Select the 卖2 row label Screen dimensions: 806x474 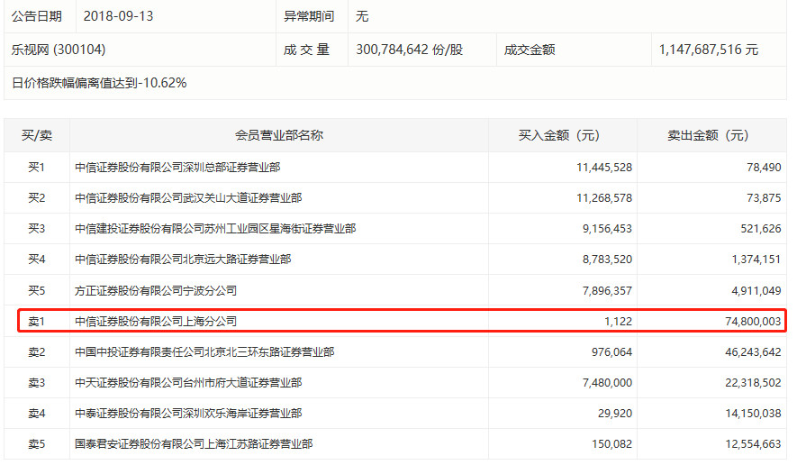tap(37, 352)
